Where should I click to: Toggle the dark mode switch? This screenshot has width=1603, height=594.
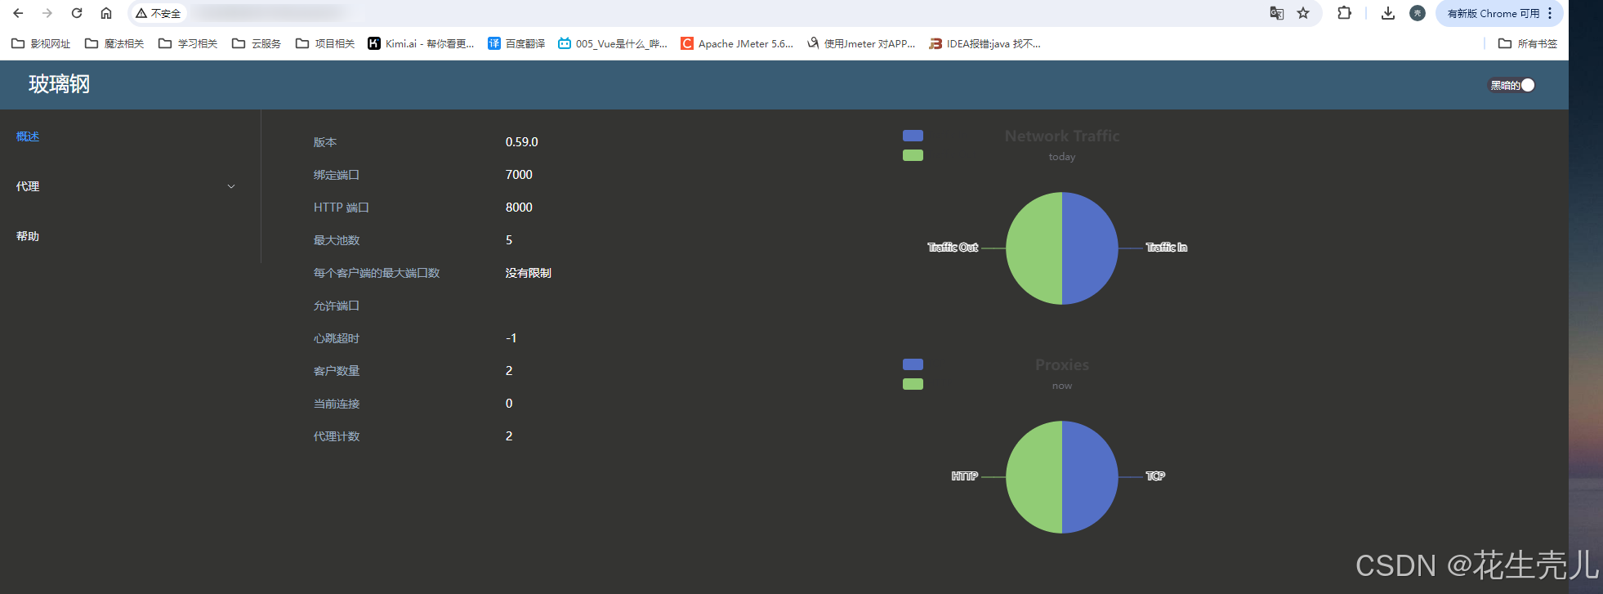coord(1512,85)
